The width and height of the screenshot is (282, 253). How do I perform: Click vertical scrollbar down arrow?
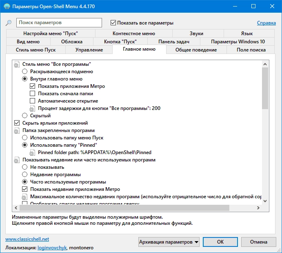(265, 201)
